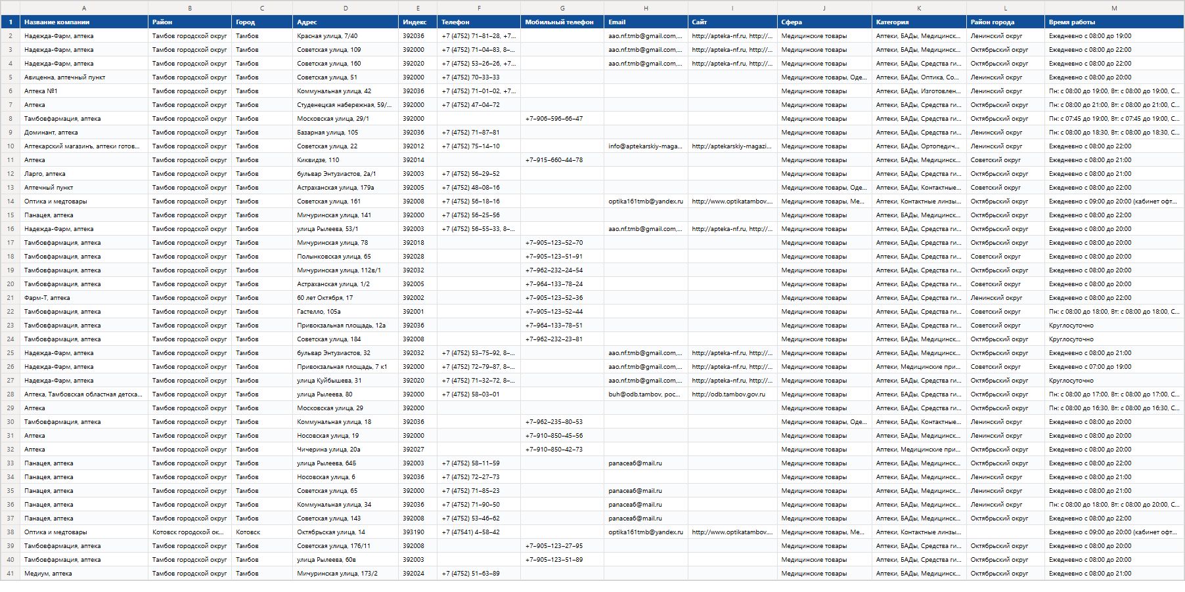This screenshot has height=592, width=1185.
Task: Select the 'Категория' header cell
Action: [919, 22]
